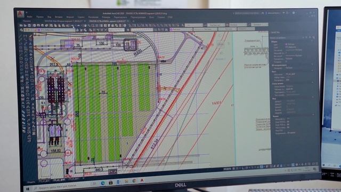Add a new drawing tab with plus

133,21
